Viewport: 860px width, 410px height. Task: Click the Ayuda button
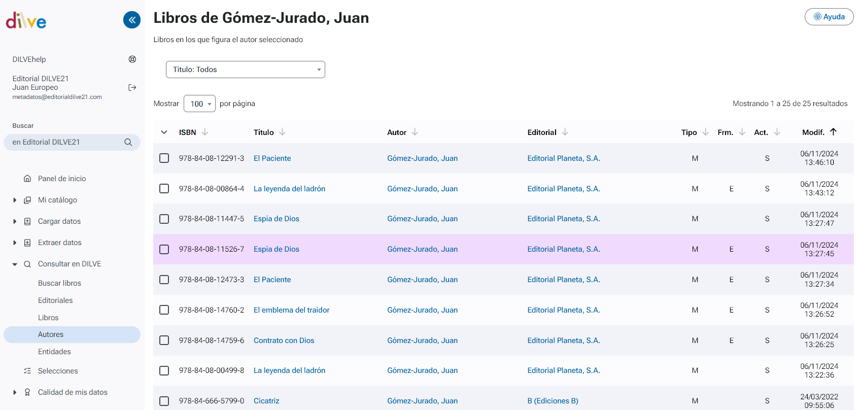click(x=829, y=17)
